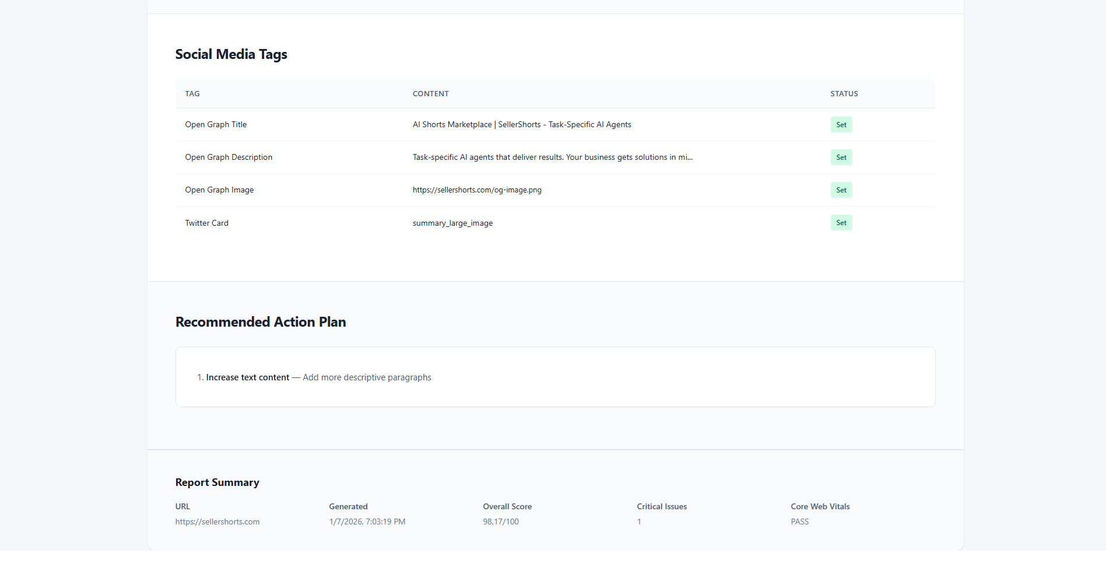Click the Open Graph Title tag label
Screen dimensions: 1106x588
point(216,125)
